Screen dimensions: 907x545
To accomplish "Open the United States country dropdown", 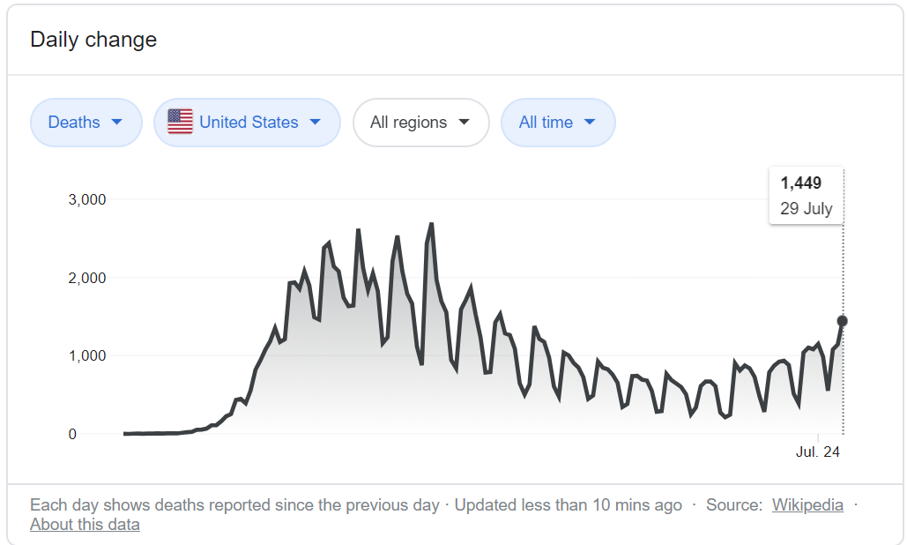I will tap(247, 122).
